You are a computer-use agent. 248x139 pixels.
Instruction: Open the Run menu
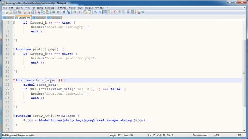80,8
